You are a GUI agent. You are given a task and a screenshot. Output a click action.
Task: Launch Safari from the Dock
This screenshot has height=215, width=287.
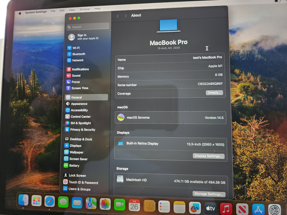pos(50,202)
